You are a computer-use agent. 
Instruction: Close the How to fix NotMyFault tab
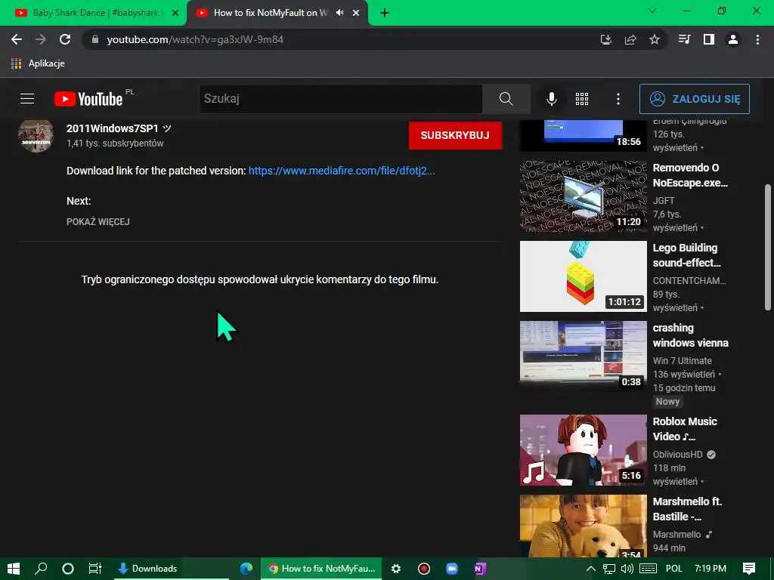pyautogui.click(x=356, y=14)
